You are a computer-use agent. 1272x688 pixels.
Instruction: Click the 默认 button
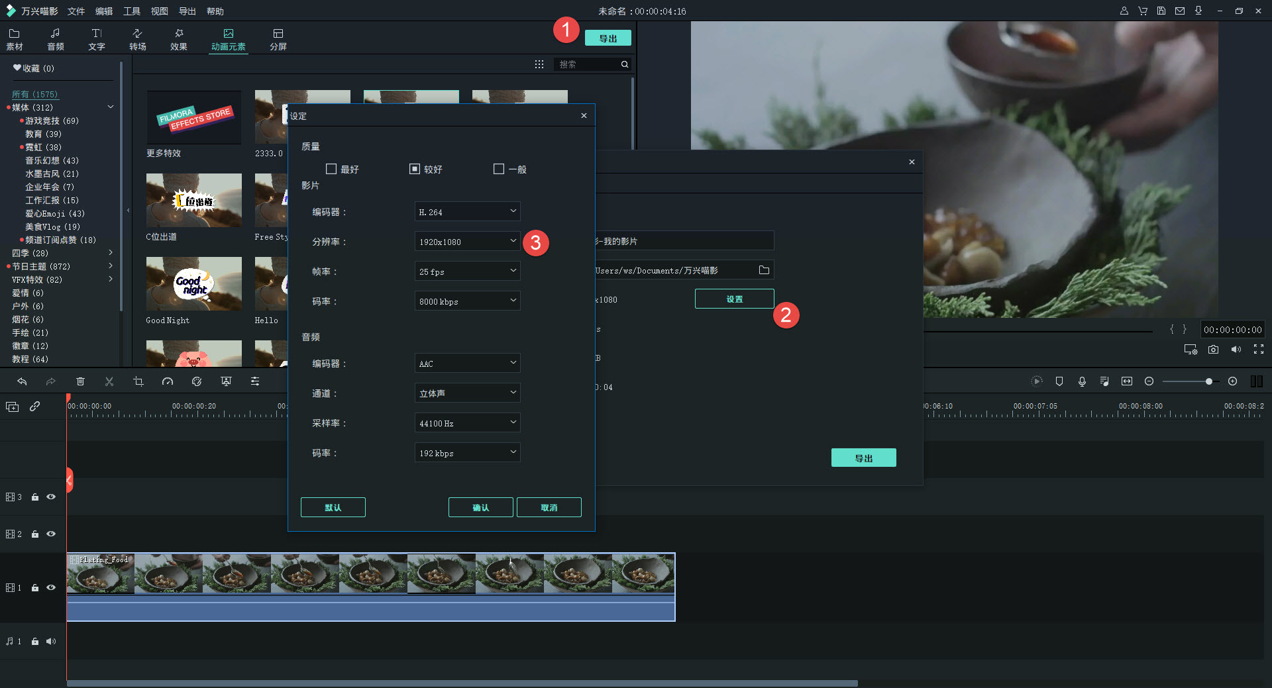pos(333,507)
